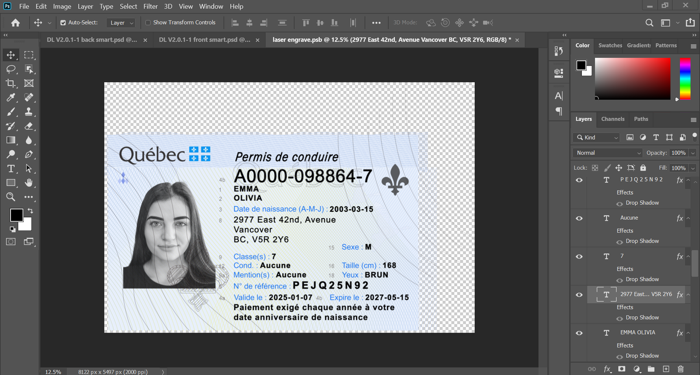700x375 pixels.
Task: Open the Filter menu
Action: point(150,7)
